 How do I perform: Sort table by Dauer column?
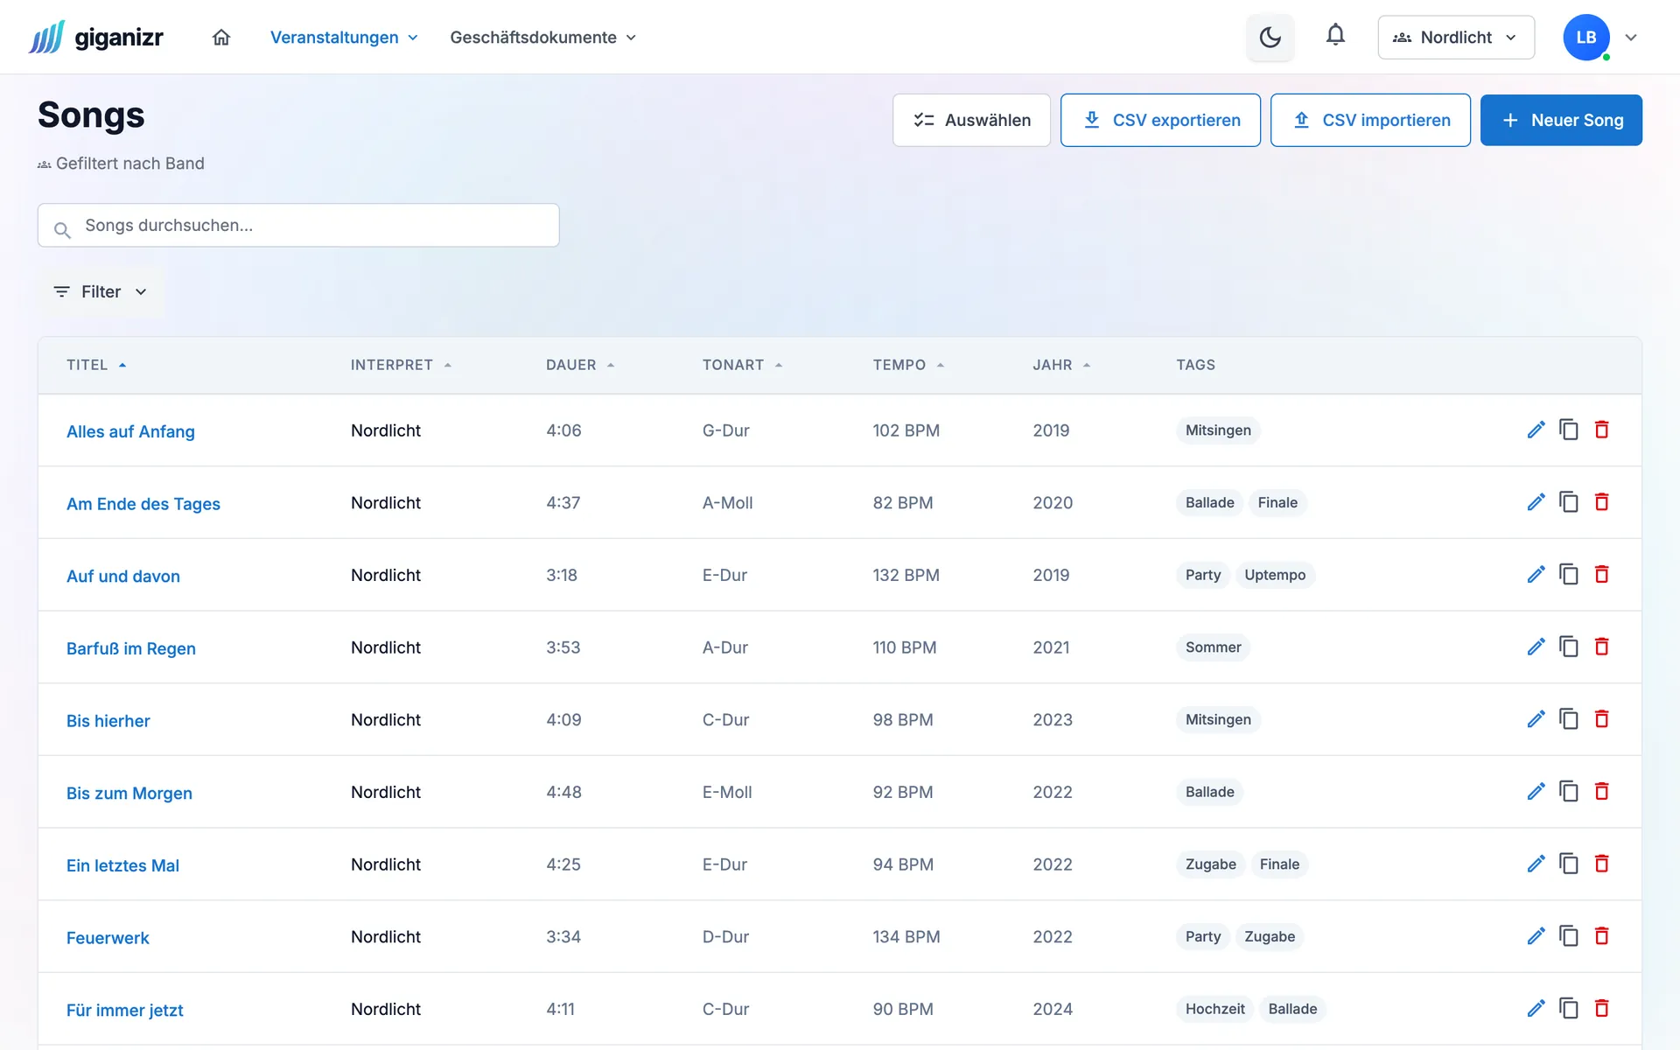[580, 365]
